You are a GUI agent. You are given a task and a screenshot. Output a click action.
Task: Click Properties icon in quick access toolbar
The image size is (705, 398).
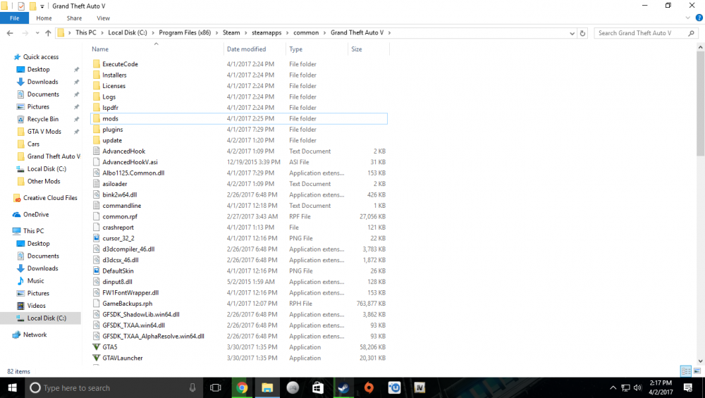(21, 6)
